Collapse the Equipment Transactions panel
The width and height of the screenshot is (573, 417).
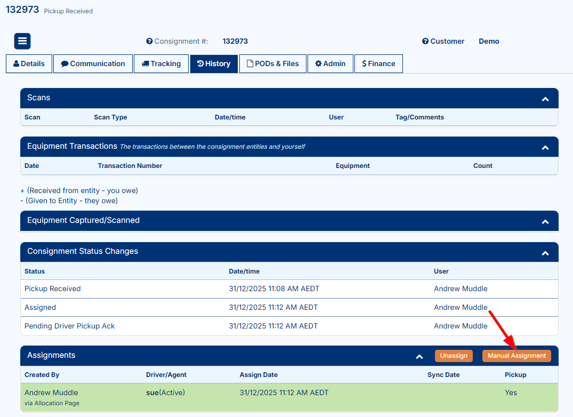point(545,147)
